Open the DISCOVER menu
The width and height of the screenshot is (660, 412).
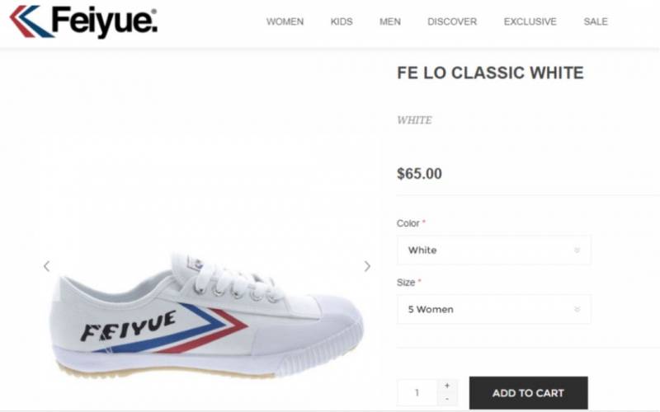point(452,21)
